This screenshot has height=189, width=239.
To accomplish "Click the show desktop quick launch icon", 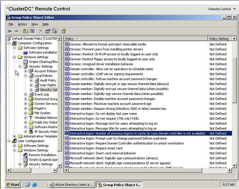I will pyautogui.click(x=28, y=185).
